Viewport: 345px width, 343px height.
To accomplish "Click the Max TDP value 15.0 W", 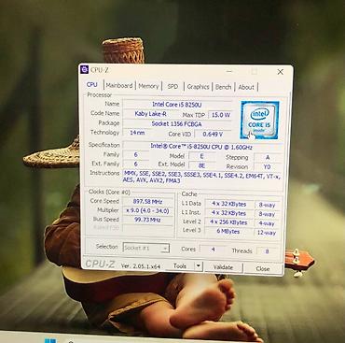I will click(x=221, y=115).
